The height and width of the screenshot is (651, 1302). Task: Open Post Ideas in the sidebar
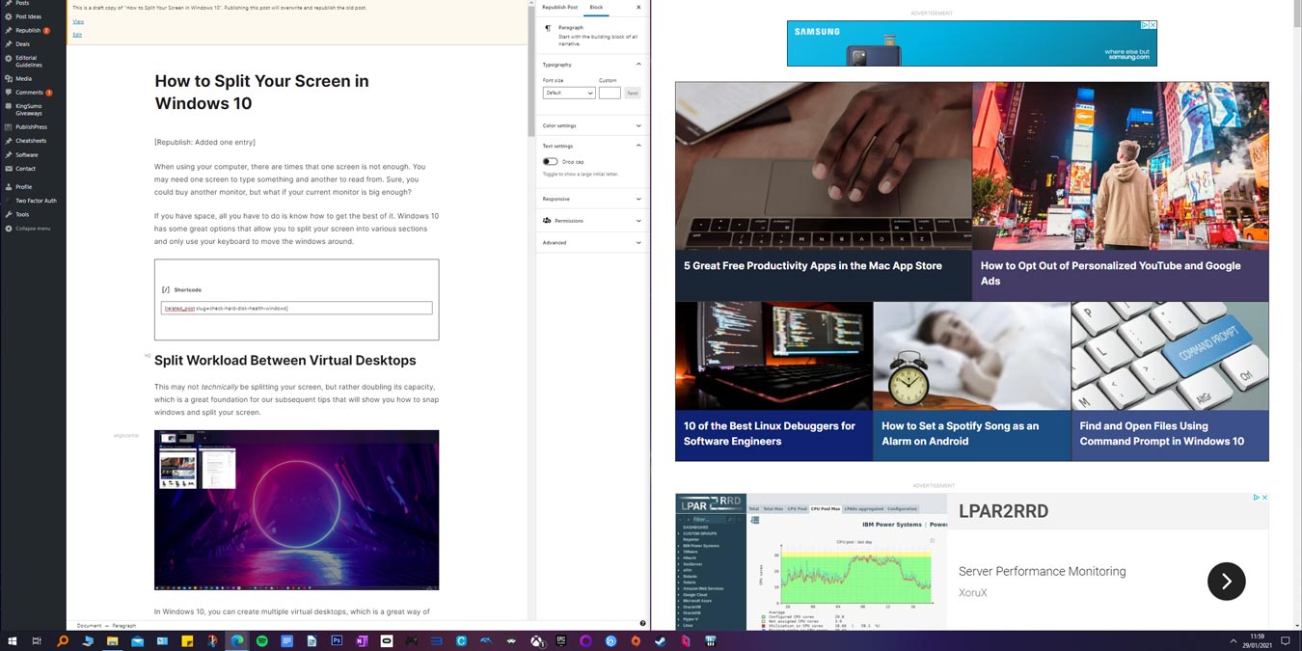27,15
